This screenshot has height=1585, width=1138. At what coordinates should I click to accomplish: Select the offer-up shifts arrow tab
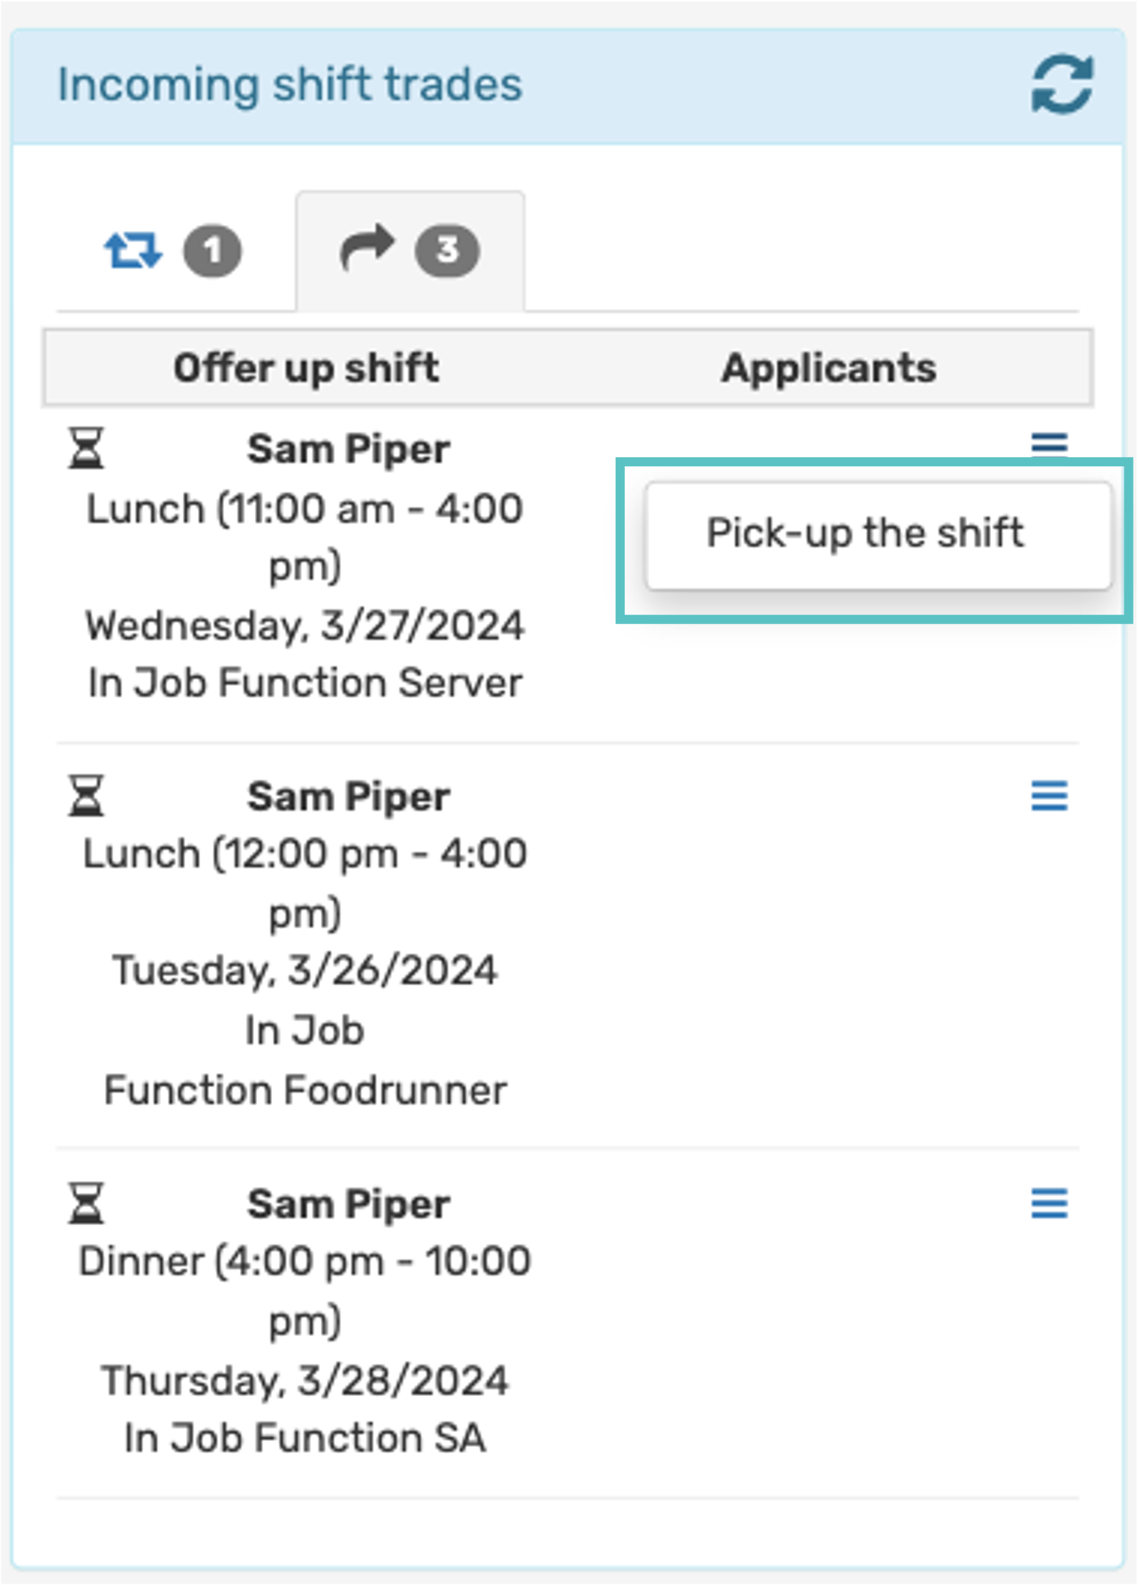[x=367, y=248]
